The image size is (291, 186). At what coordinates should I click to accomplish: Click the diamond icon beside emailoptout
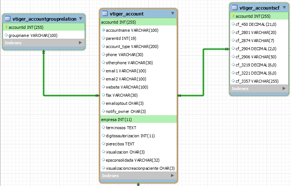[104, 103]
